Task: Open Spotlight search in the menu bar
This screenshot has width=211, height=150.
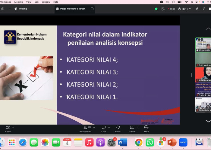Action: [x=192, y=2]
